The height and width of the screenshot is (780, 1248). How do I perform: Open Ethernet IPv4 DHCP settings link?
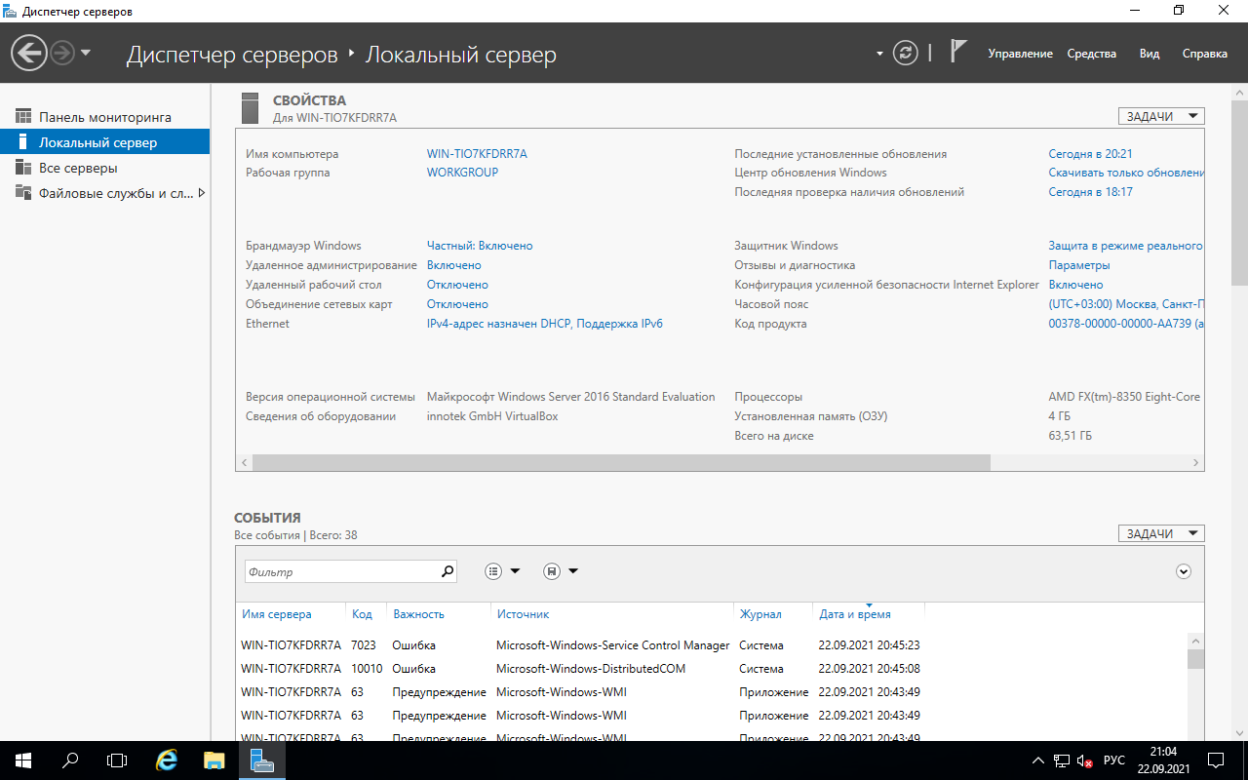pos(545,324)
